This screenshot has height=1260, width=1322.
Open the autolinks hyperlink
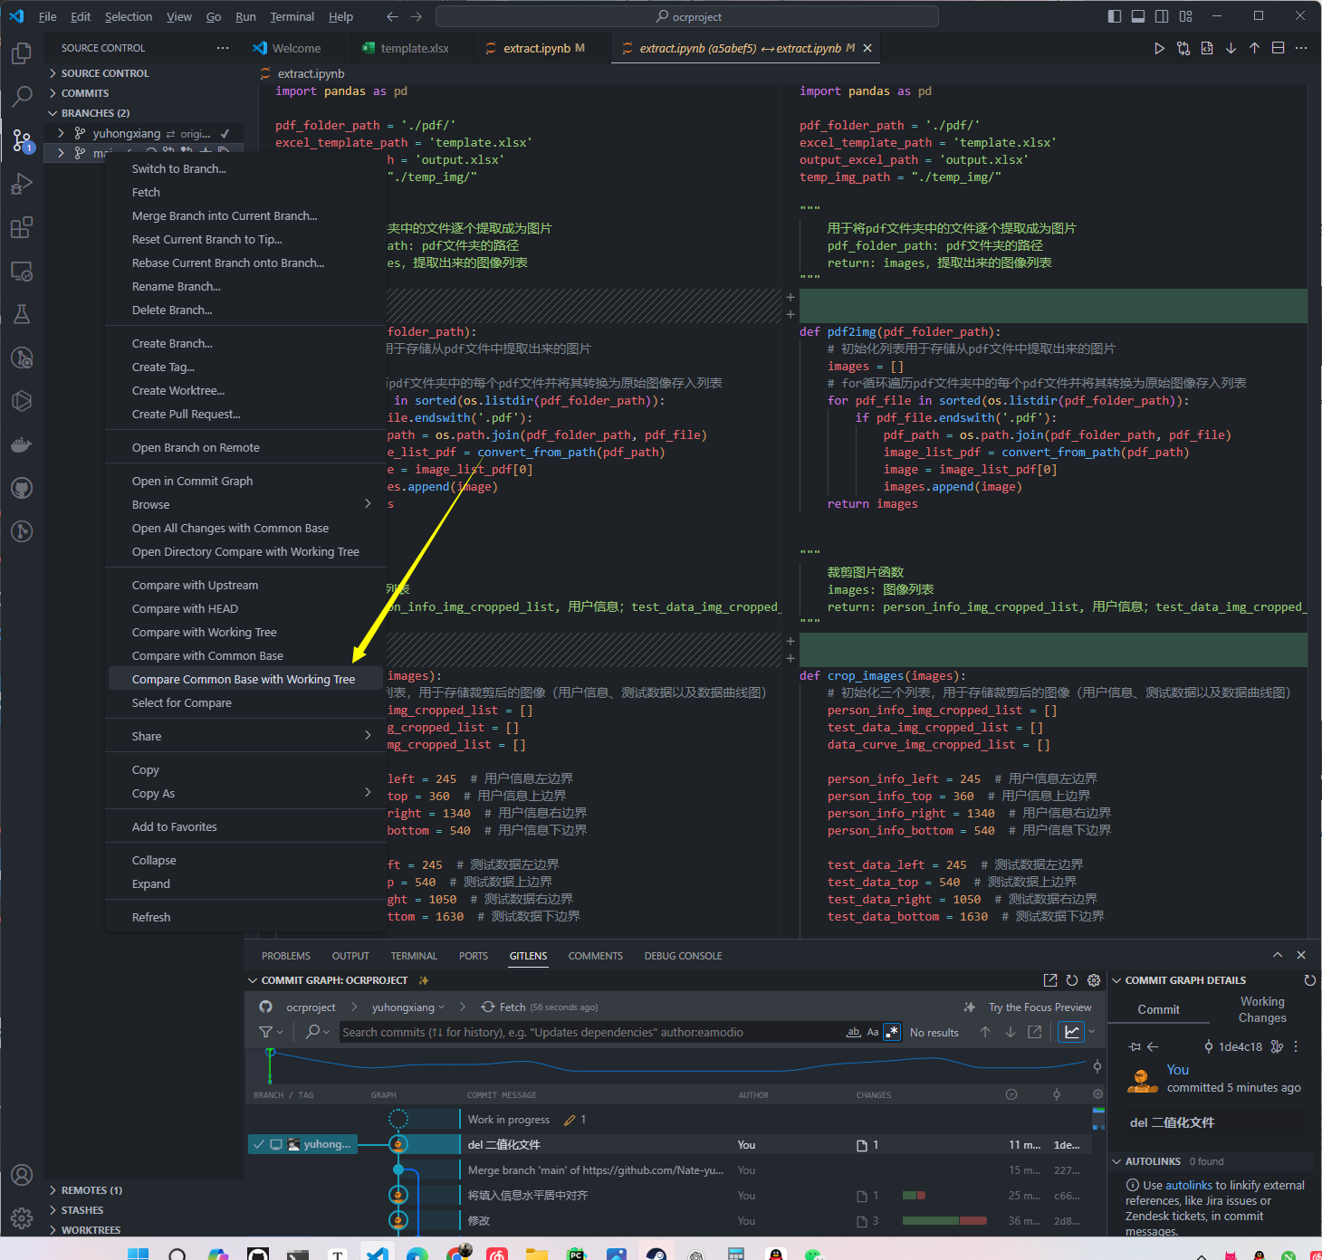(x=1189, y=1185)
